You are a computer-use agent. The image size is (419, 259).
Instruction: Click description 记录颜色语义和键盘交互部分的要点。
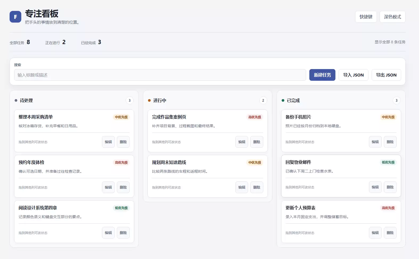51,217
